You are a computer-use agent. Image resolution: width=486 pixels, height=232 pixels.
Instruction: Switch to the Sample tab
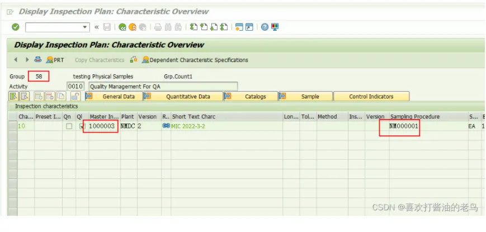click(x=305, y=96)
